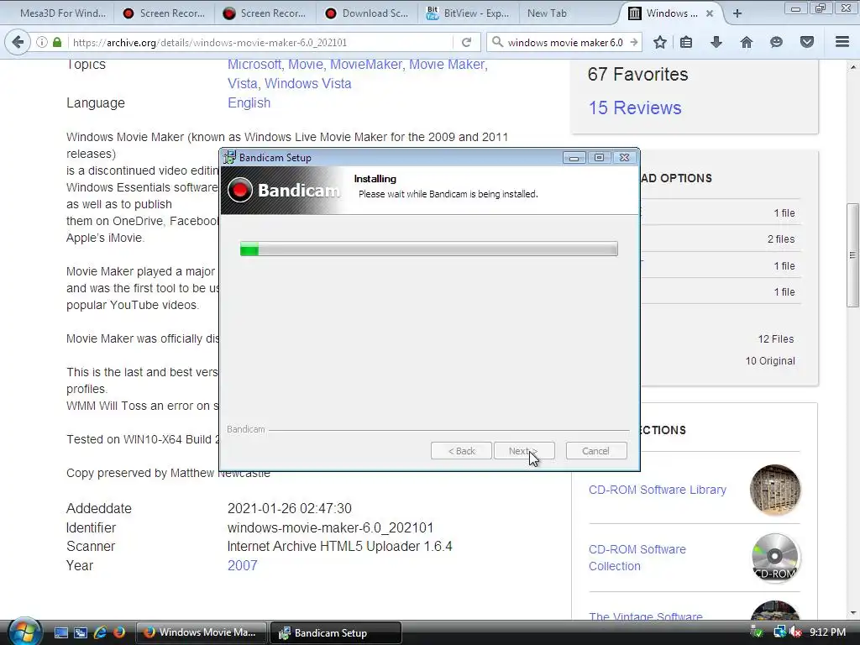
Task: Click the CD-ROM Software Library thumbnail
Action: (775, 490)
